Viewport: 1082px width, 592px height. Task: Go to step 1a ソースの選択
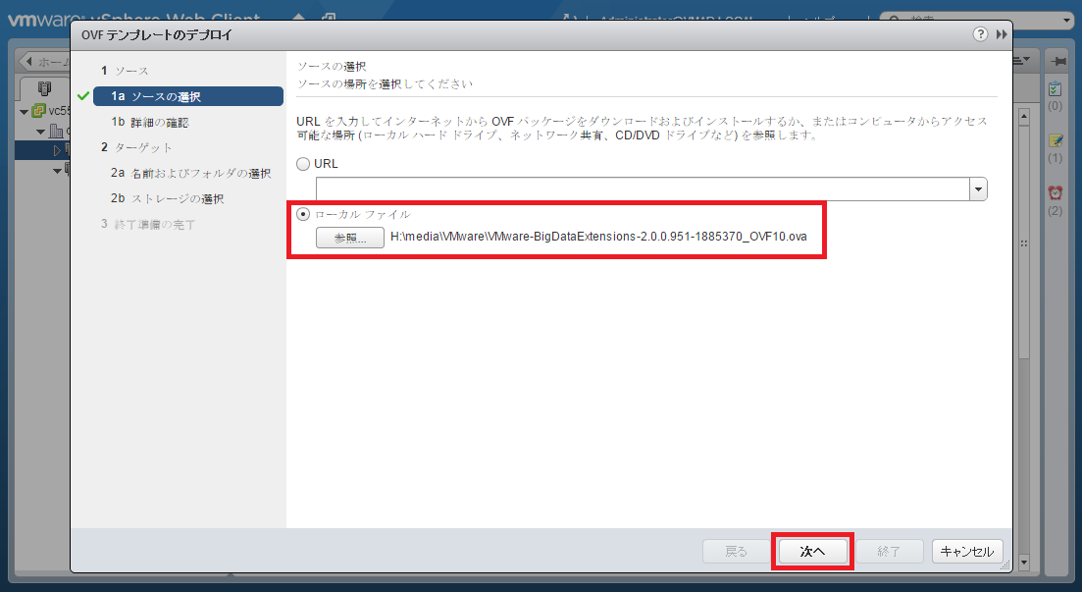point(187,96)
